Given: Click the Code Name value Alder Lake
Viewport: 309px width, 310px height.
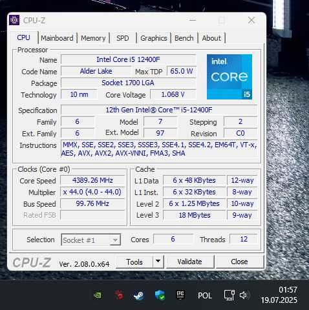Looking at the screenshot, I should (96, 71).
